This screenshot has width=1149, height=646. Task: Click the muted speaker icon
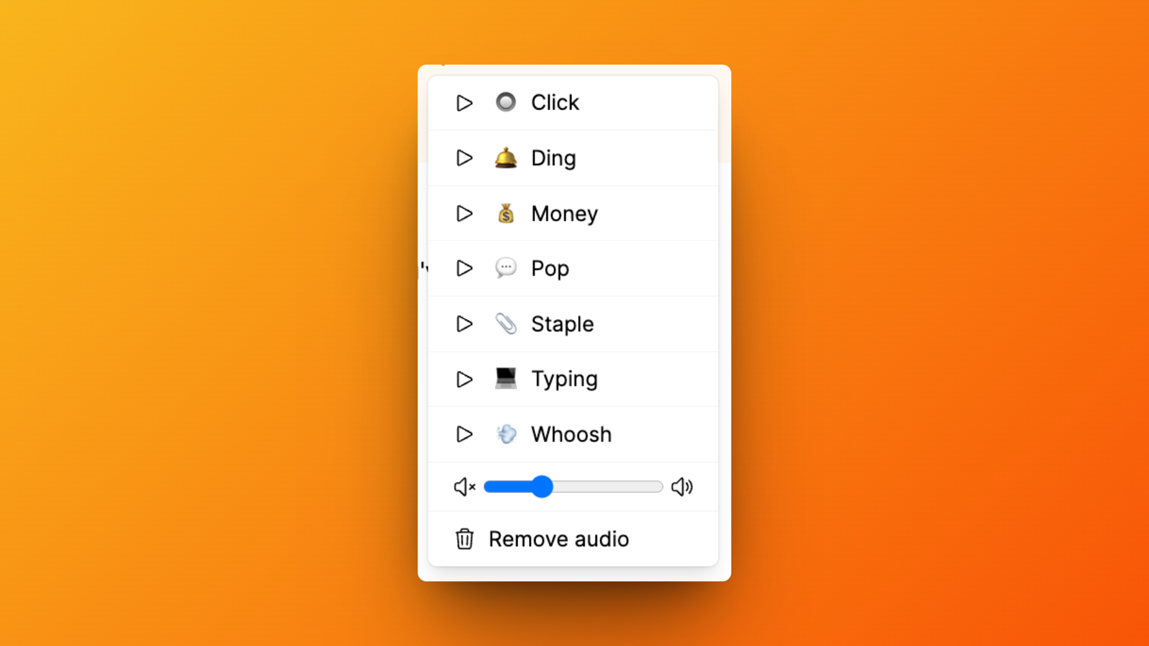click(464, 487)
